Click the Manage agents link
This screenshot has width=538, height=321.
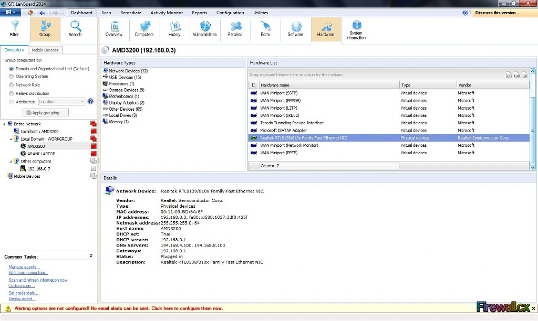(x=24, y=267)
